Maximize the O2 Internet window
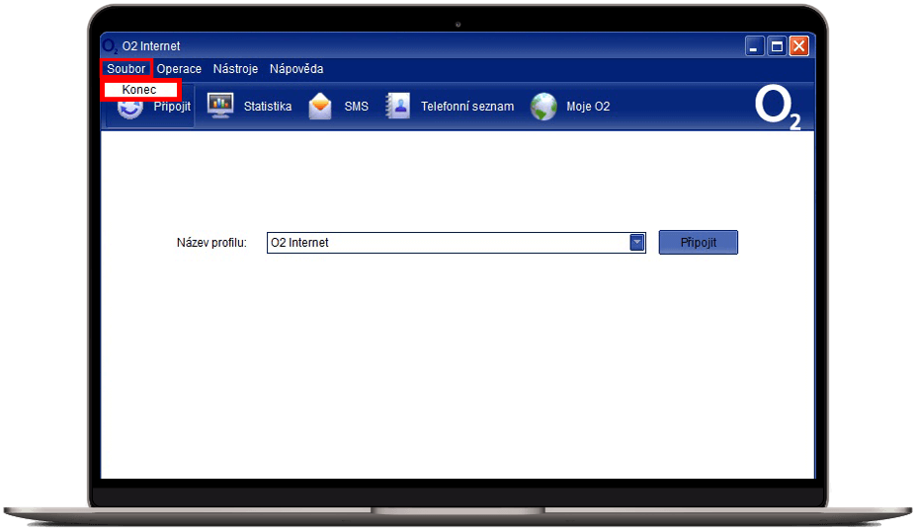916x530 pixels. click(778, 46)
